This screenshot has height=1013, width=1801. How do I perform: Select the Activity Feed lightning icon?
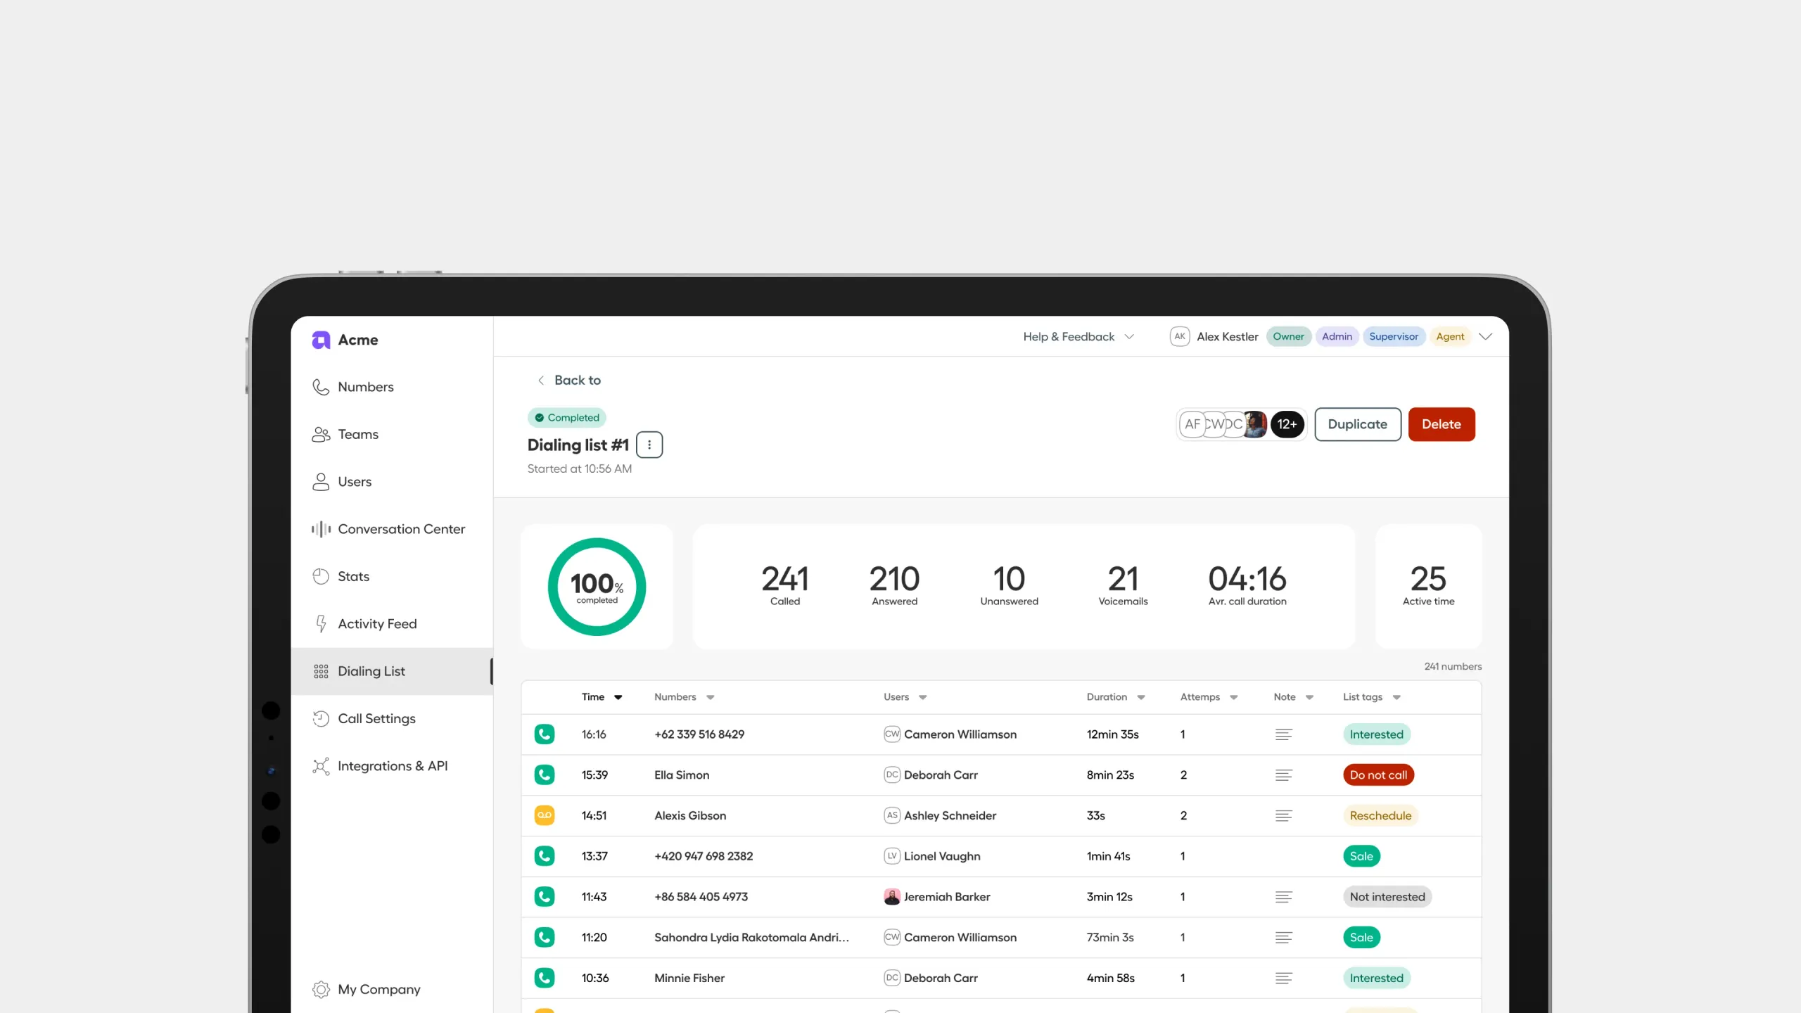(321, 624)
